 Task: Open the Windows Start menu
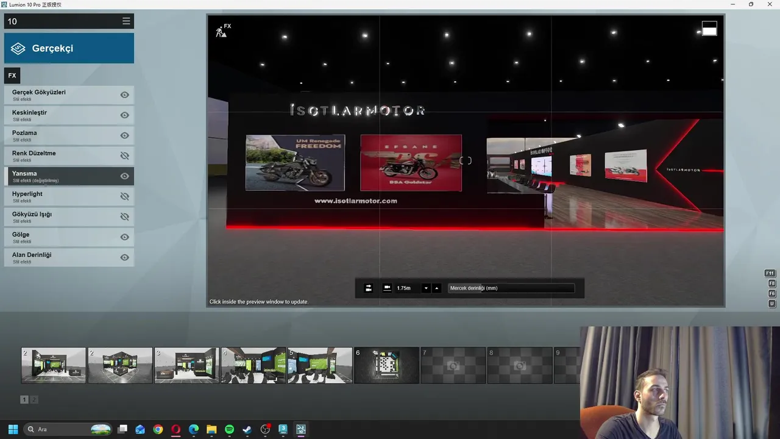coord(13,429)
